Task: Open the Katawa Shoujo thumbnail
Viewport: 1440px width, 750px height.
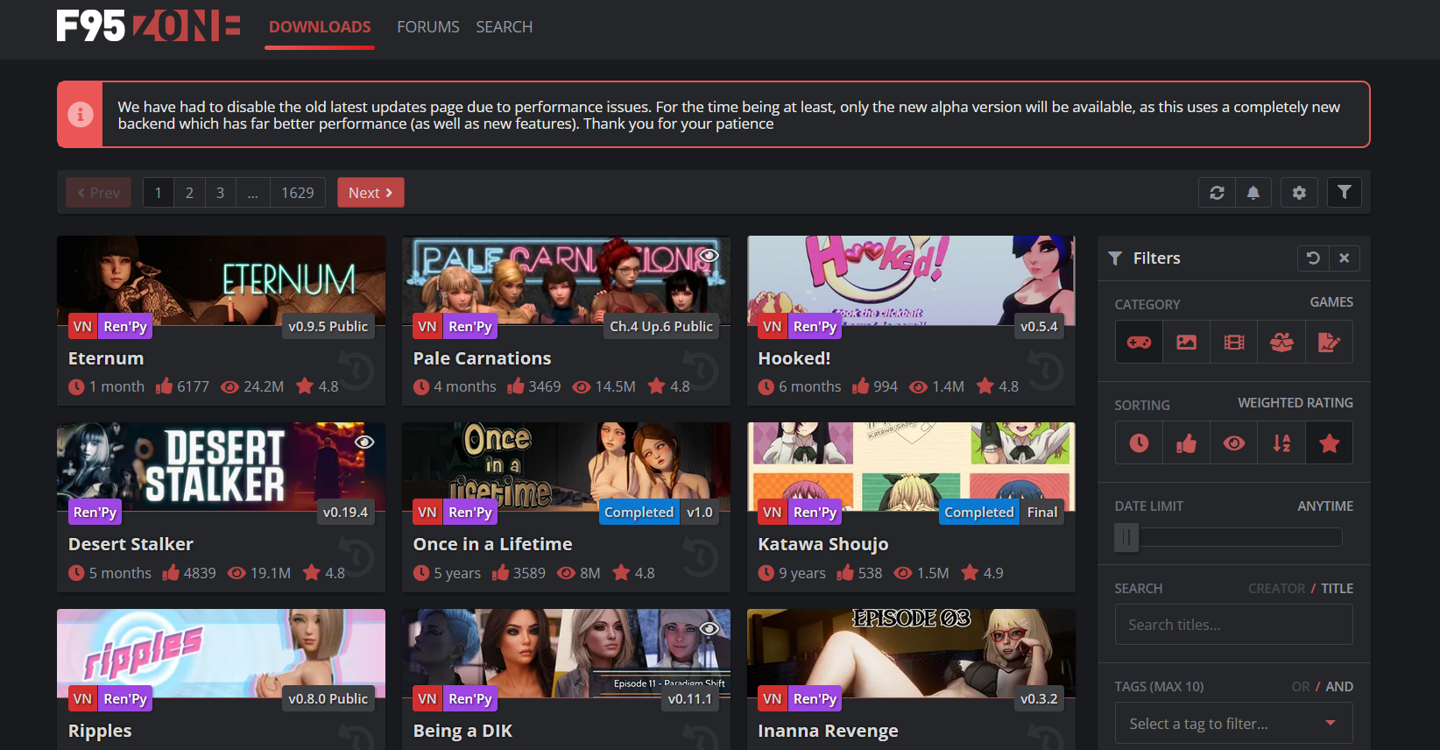Action: (911, 467)
